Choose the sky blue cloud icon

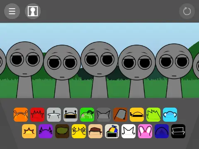[170, 115]
